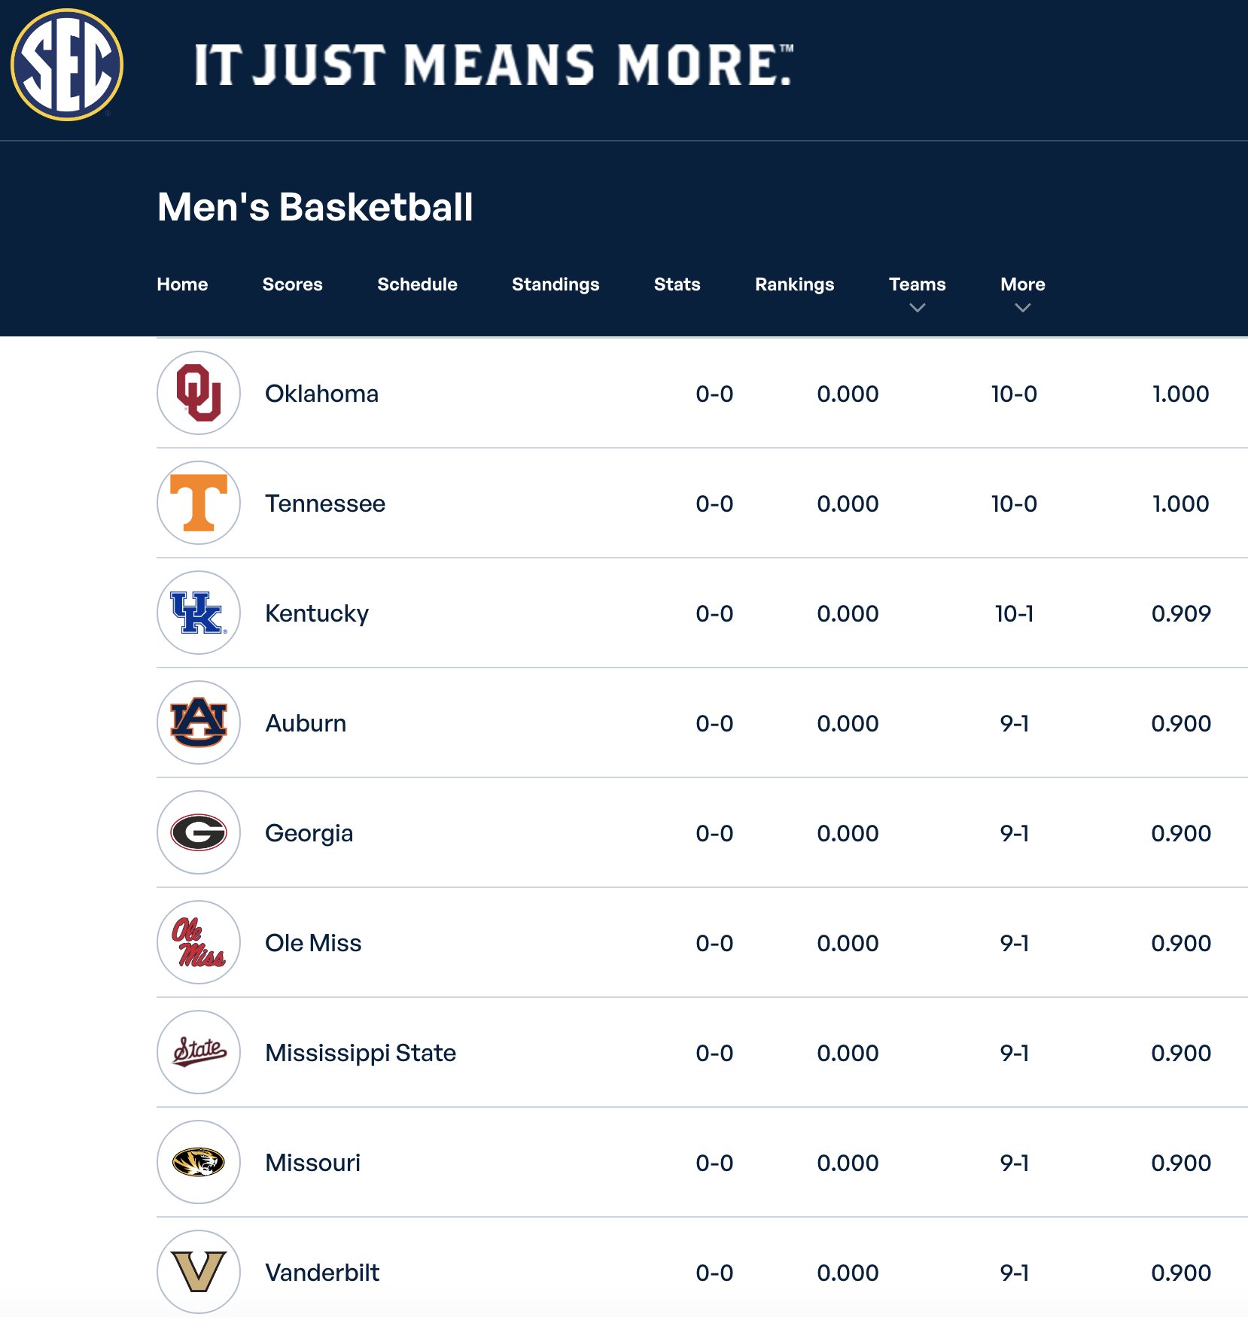Screen dimensions: 1248x1317
Task: Click the SEC logo in header
Action: (67, 65)
